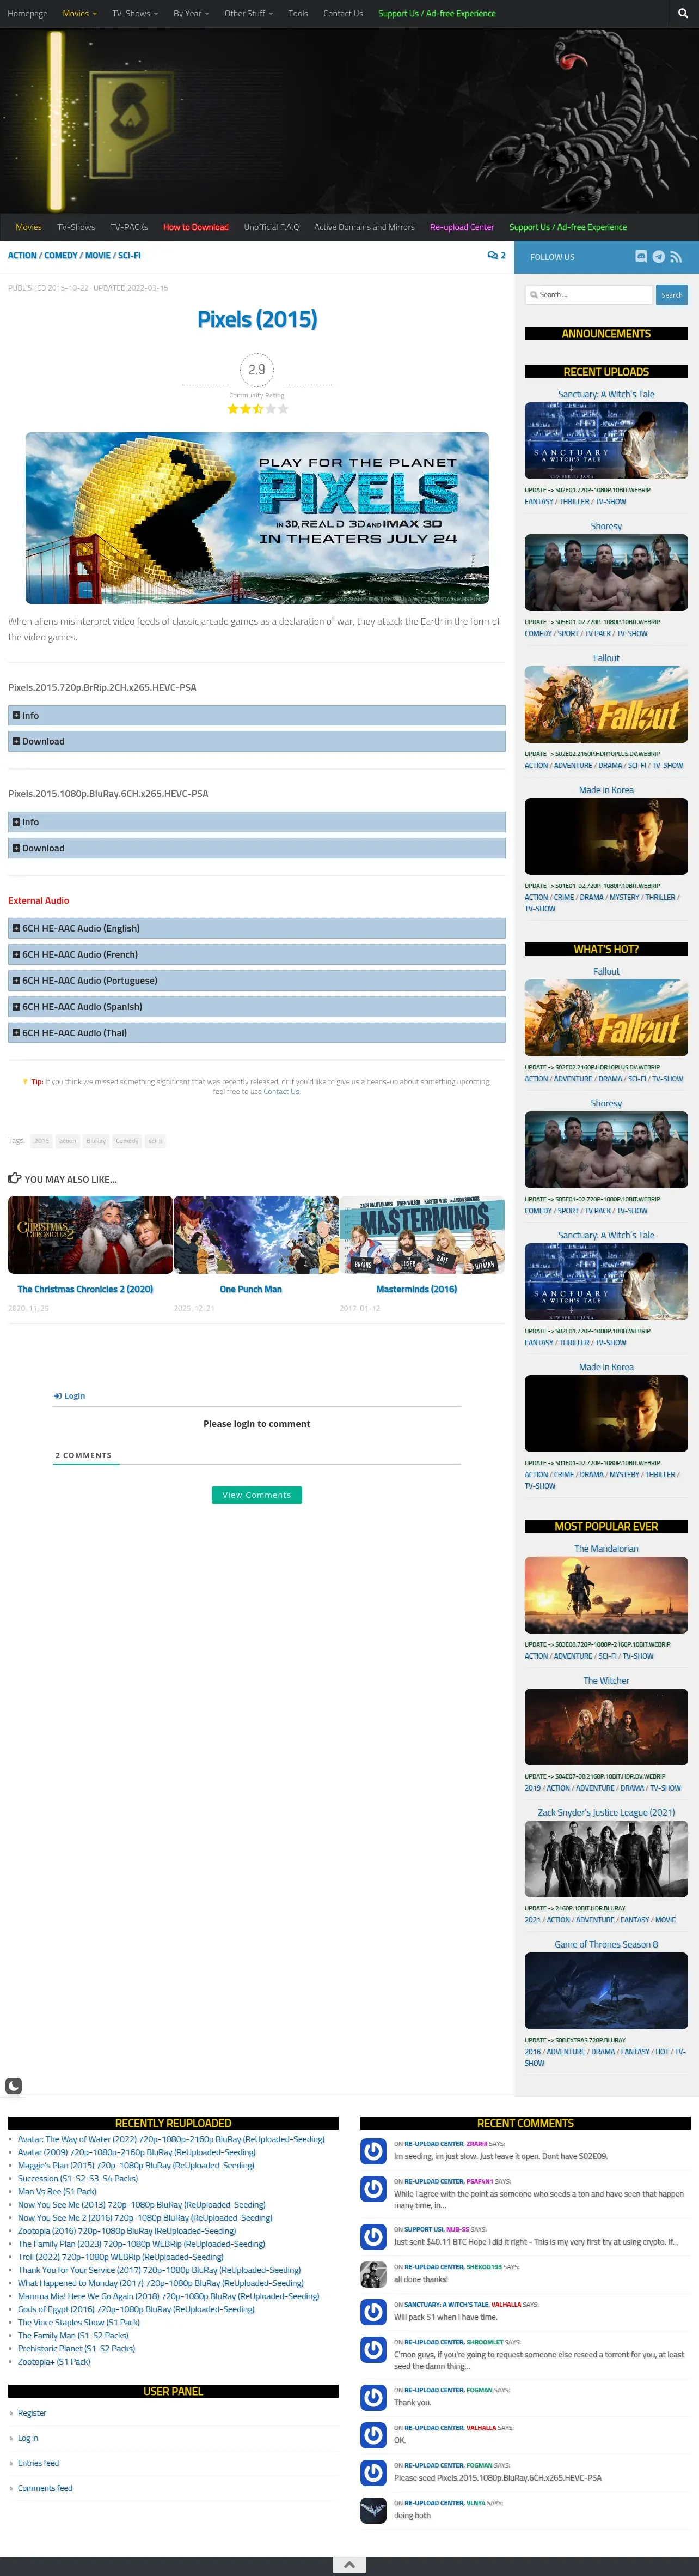Open Zootopia (2016) reupload link

point(127,2231)
